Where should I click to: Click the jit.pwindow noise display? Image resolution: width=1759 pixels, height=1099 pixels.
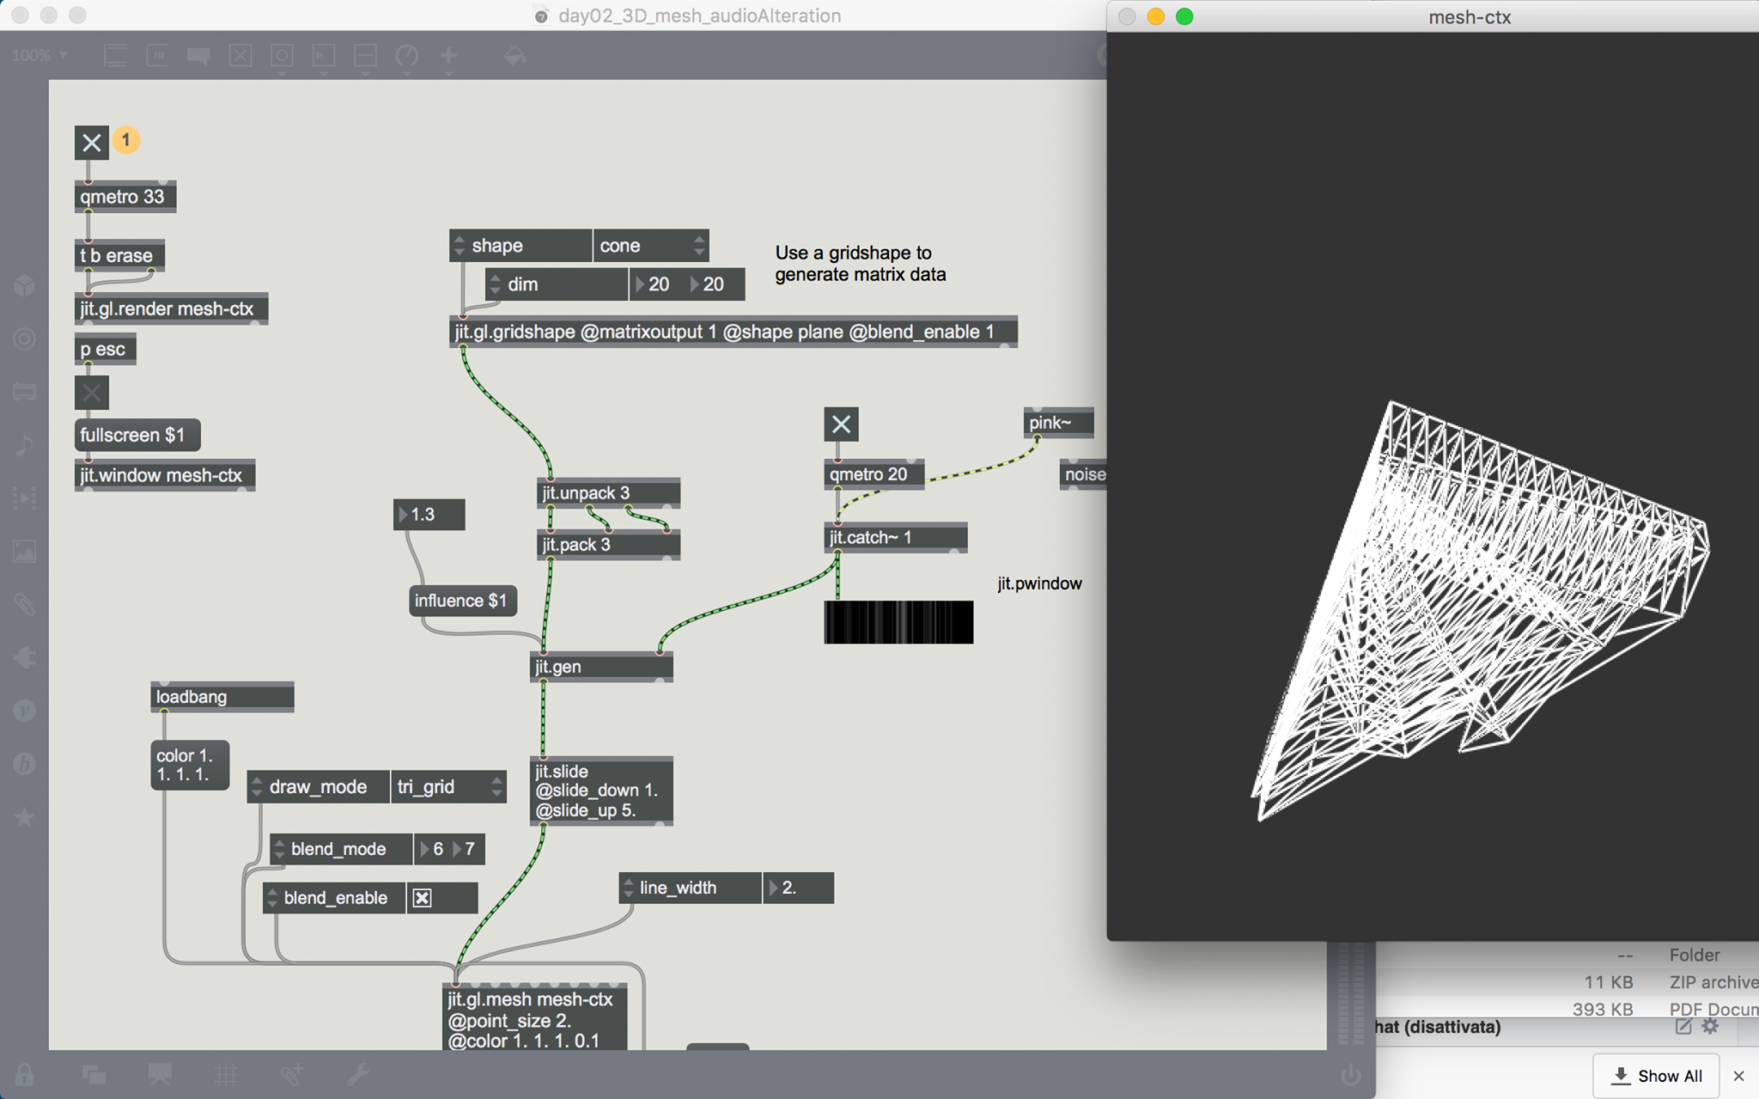898,622
